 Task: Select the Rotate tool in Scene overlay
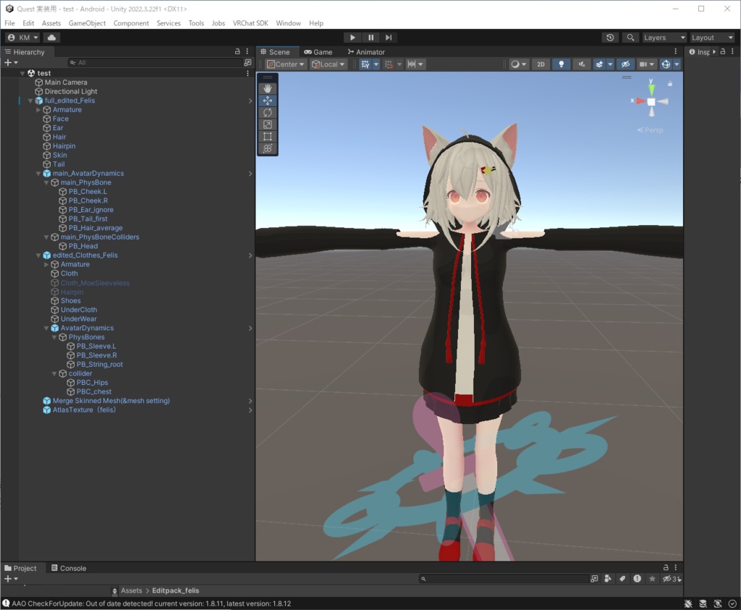268,112
